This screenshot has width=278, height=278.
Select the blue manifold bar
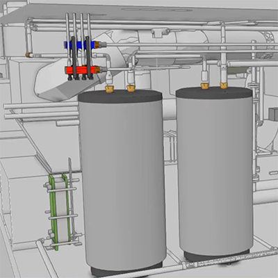tap(79, 45)
